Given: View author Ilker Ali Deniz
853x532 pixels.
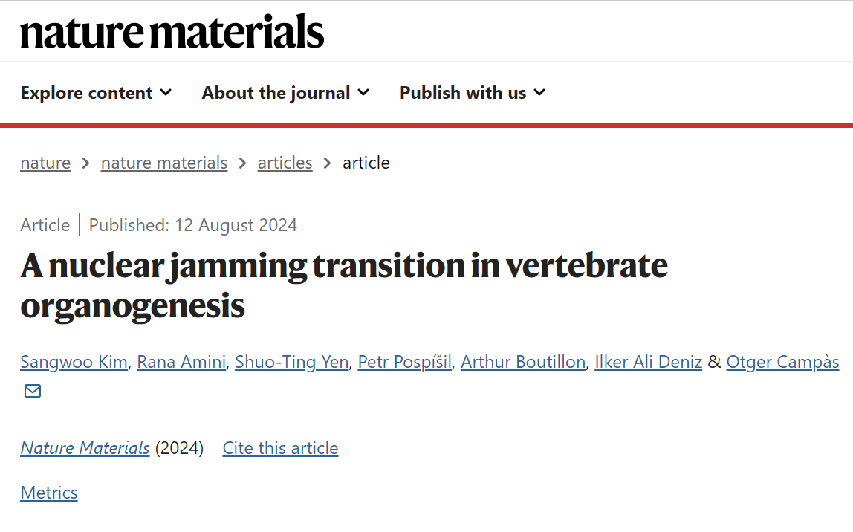Looking at the screenshot, I should 649,362.
